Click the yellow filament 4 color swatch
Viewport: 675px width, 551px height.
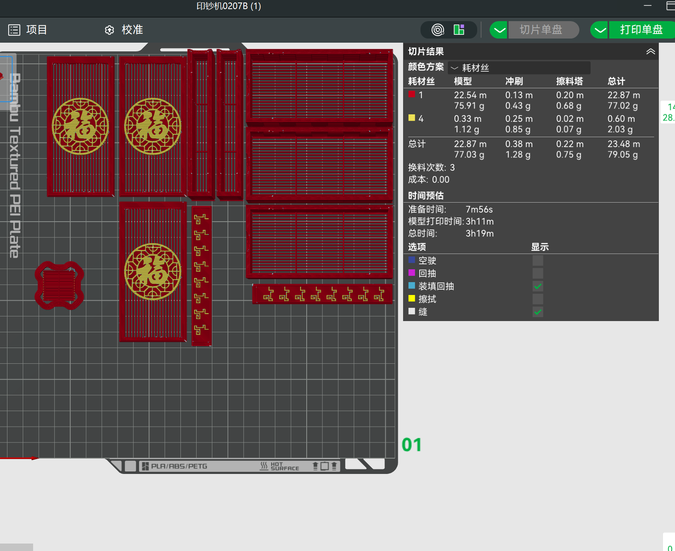[x=412, y=118]
